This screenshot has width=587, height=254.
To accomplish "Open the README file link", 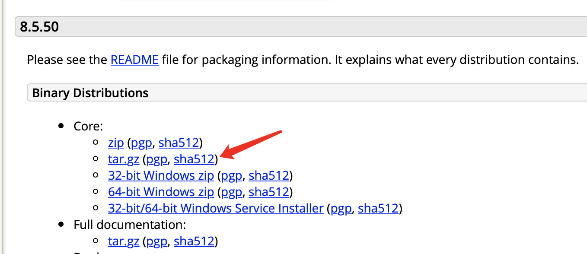I will pos(134,59).
